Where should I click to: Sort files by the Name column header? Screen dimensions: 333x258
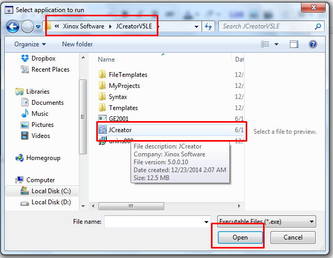(106, 59)
